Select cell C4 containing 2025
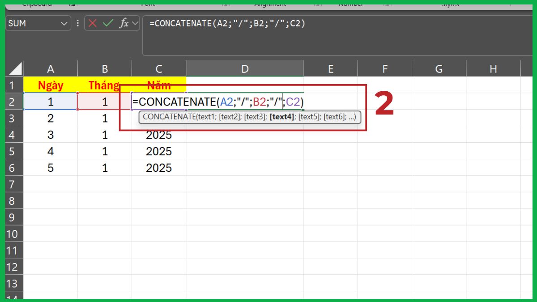537x302 pixels. point(158,135)
